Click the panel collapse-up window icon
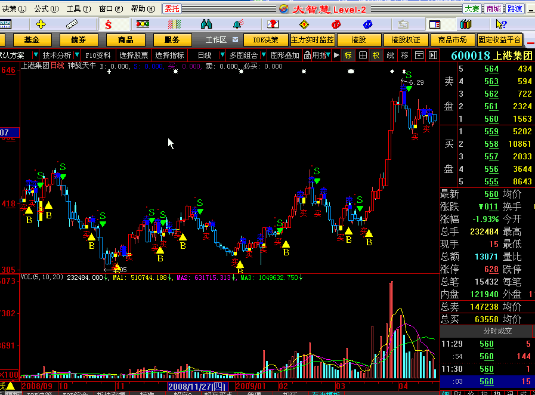The height and width of the screenshot is (395, 535). click(419, 55)
